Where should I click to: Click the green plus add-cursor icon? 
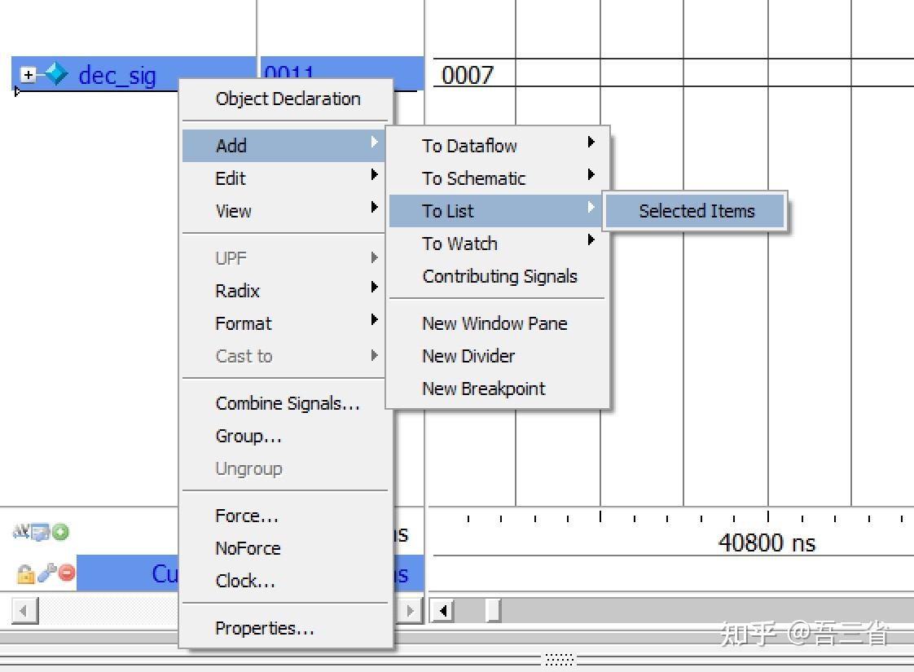pyautogui.click(x=60, y=532)
